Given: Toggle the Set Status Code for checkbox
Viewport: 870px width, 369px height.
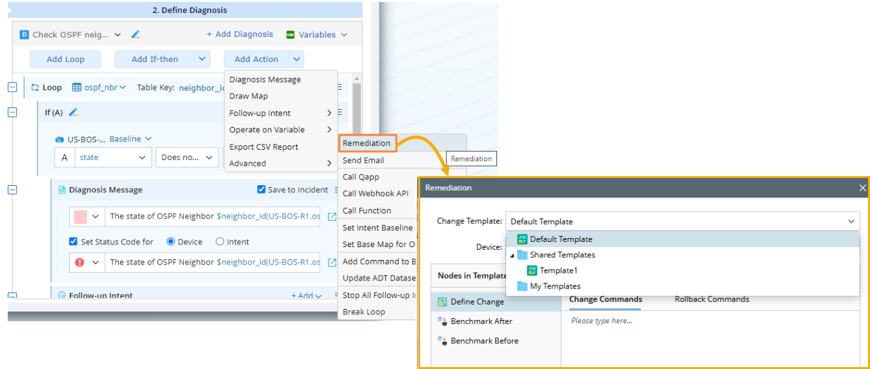Looking at the screenshot, I should coord(73,242).
